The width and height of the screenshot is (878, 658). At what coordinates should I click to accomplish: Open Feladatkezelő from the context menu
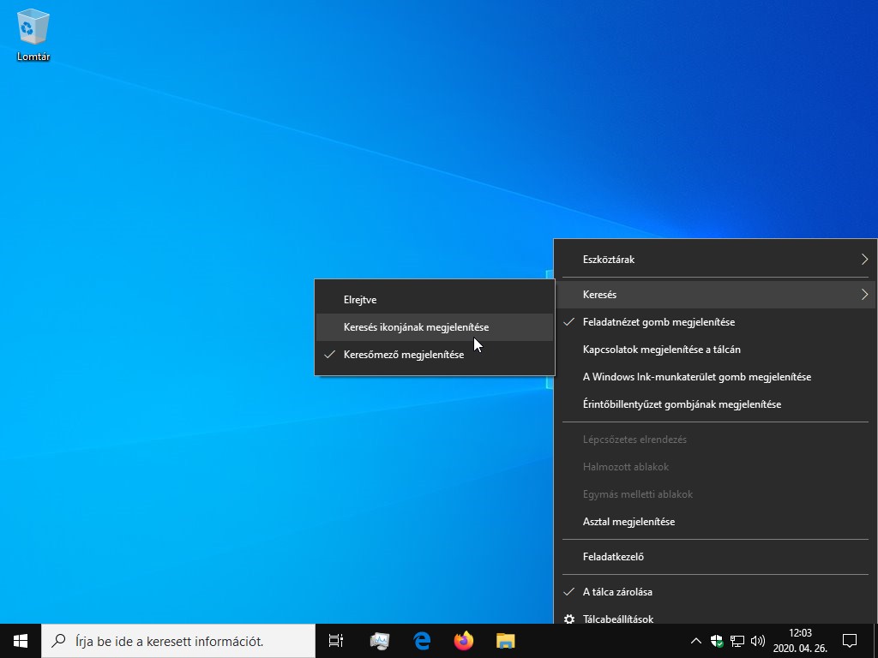(613, 557)
